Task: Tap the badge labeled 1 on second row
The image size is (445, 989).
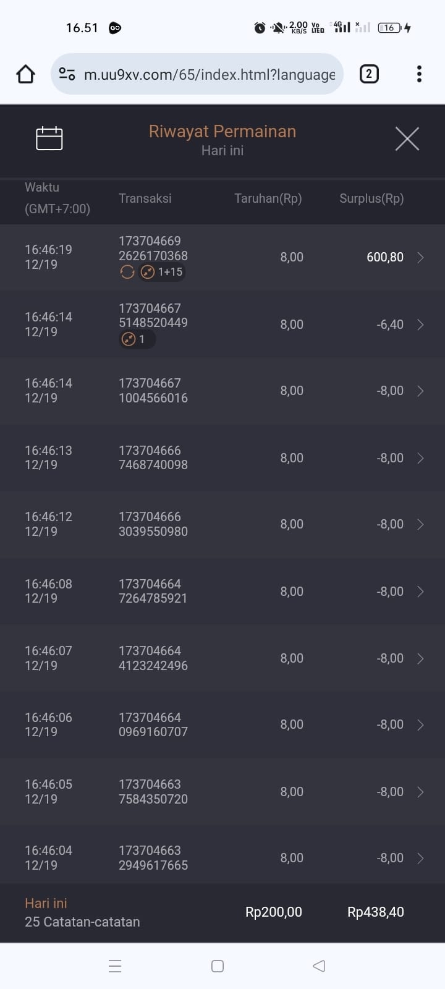Action: tap(137, 339)
